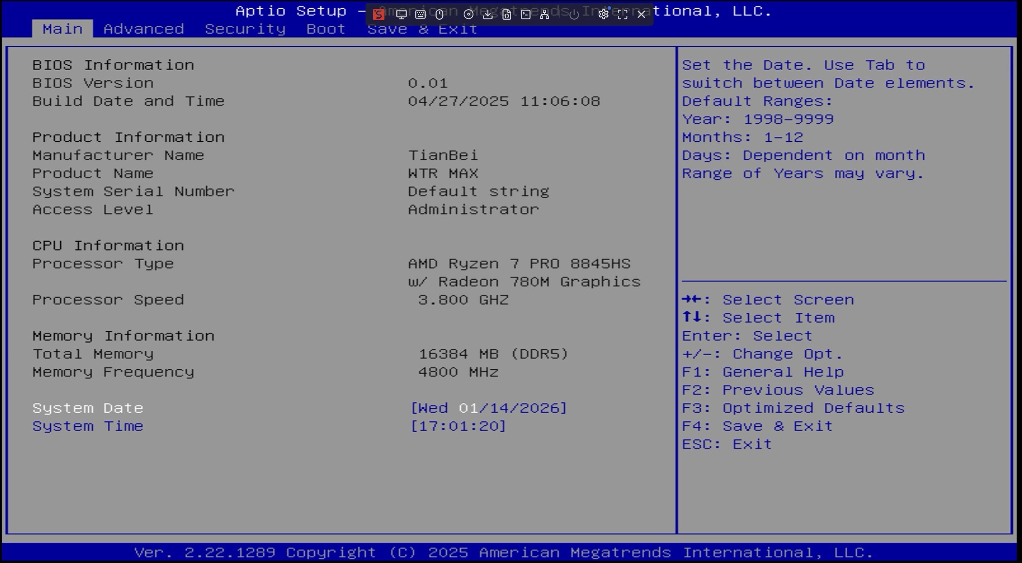Screen dimensions: 1022x563
Task: Select the Main tab
Action: (x=62, y=29)
